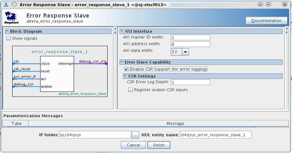Image resolution: width=292 pixels, height=153 pixels.
Task: Click the window menu icon in title bar
Action: tap(6, 5)
